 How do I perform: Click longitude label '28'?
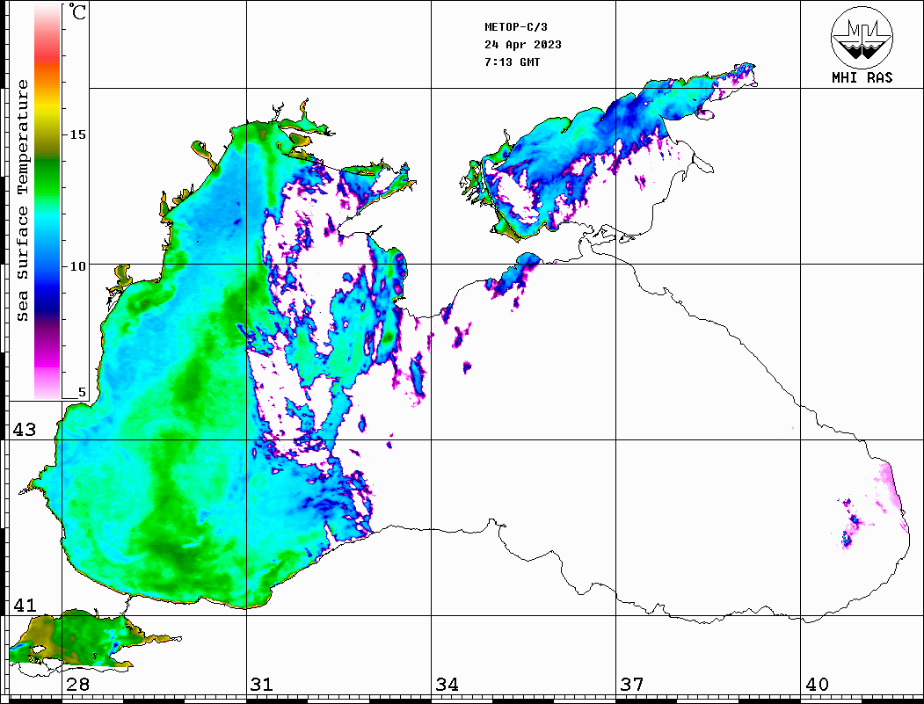77,685
